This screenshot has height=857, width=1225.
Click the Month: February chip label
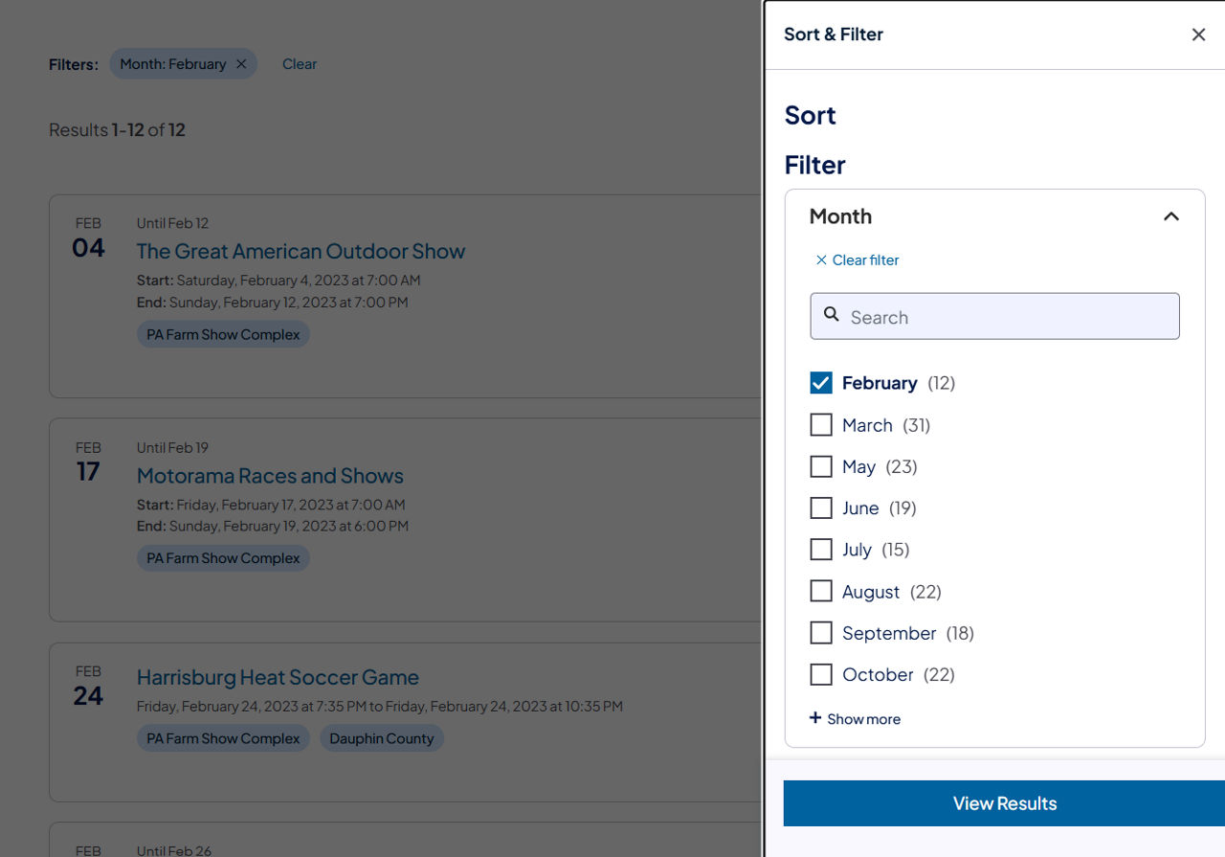point(173,64)
